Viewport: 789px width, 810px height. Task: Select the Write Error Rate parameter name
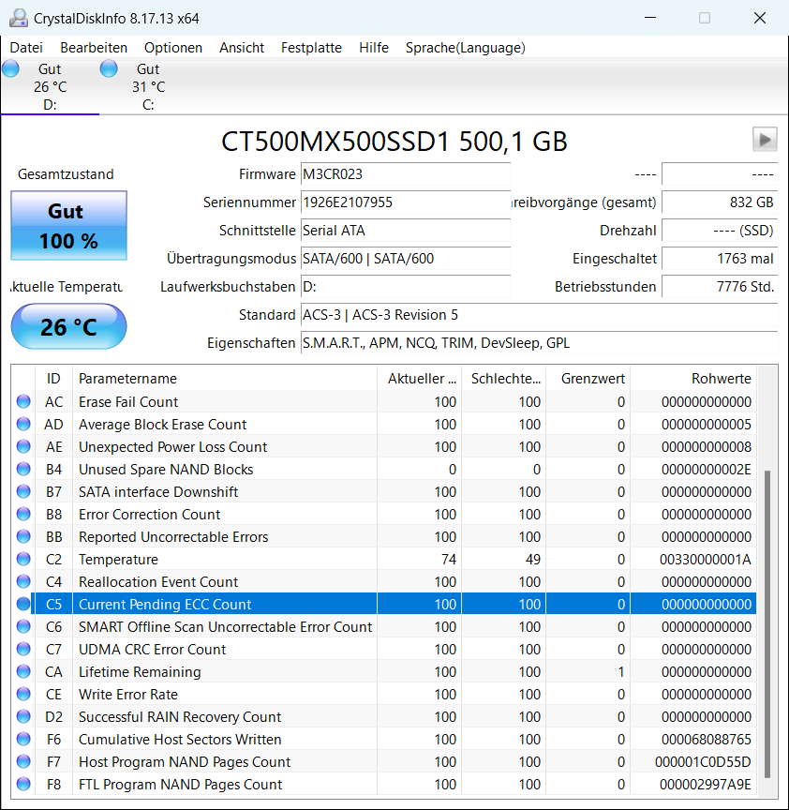click(128, 695)
